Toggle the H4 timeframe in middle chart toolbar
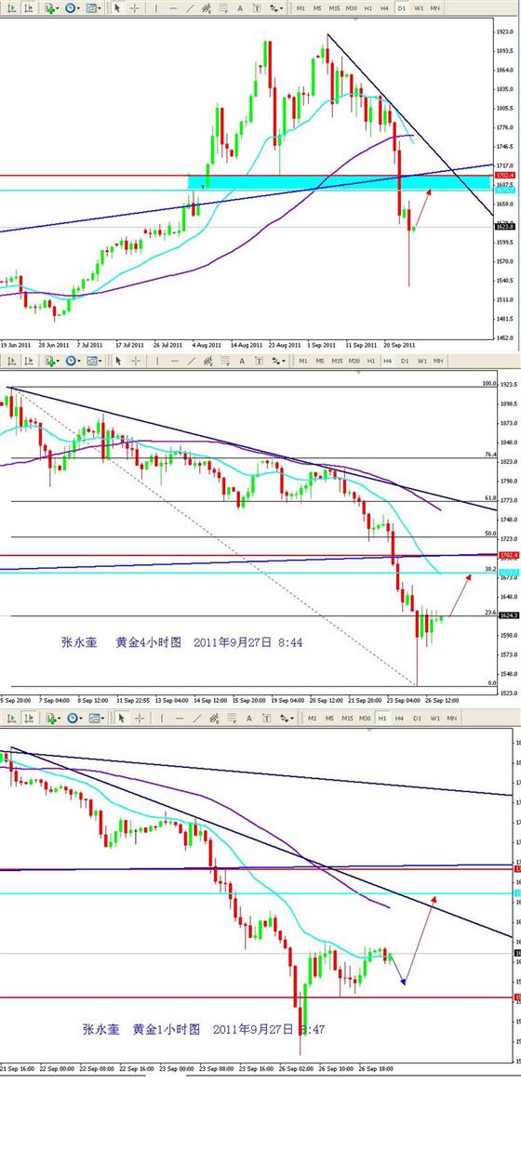The width and height of the screenshot is (521, 1149). point(387,360)
